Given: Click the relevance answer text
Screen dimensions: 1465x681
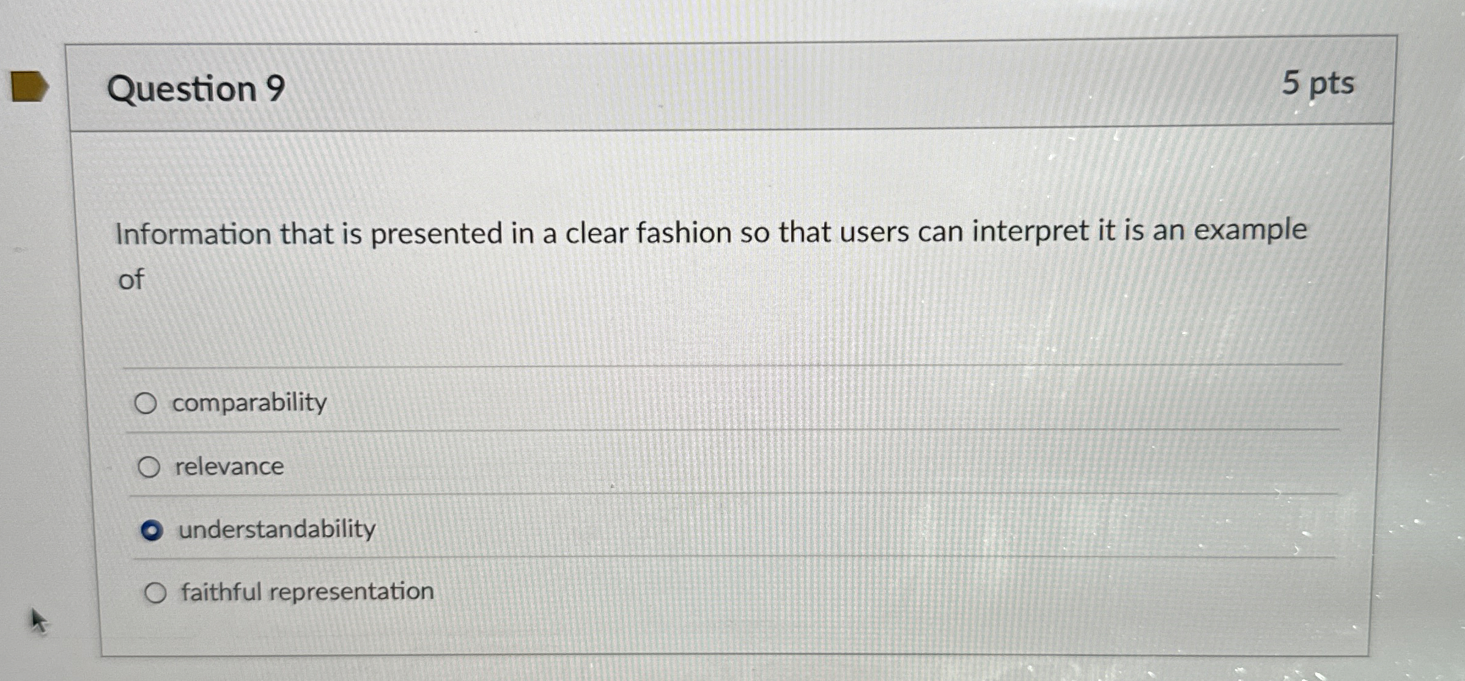Looking at the screenshot, I should point(228,467).
